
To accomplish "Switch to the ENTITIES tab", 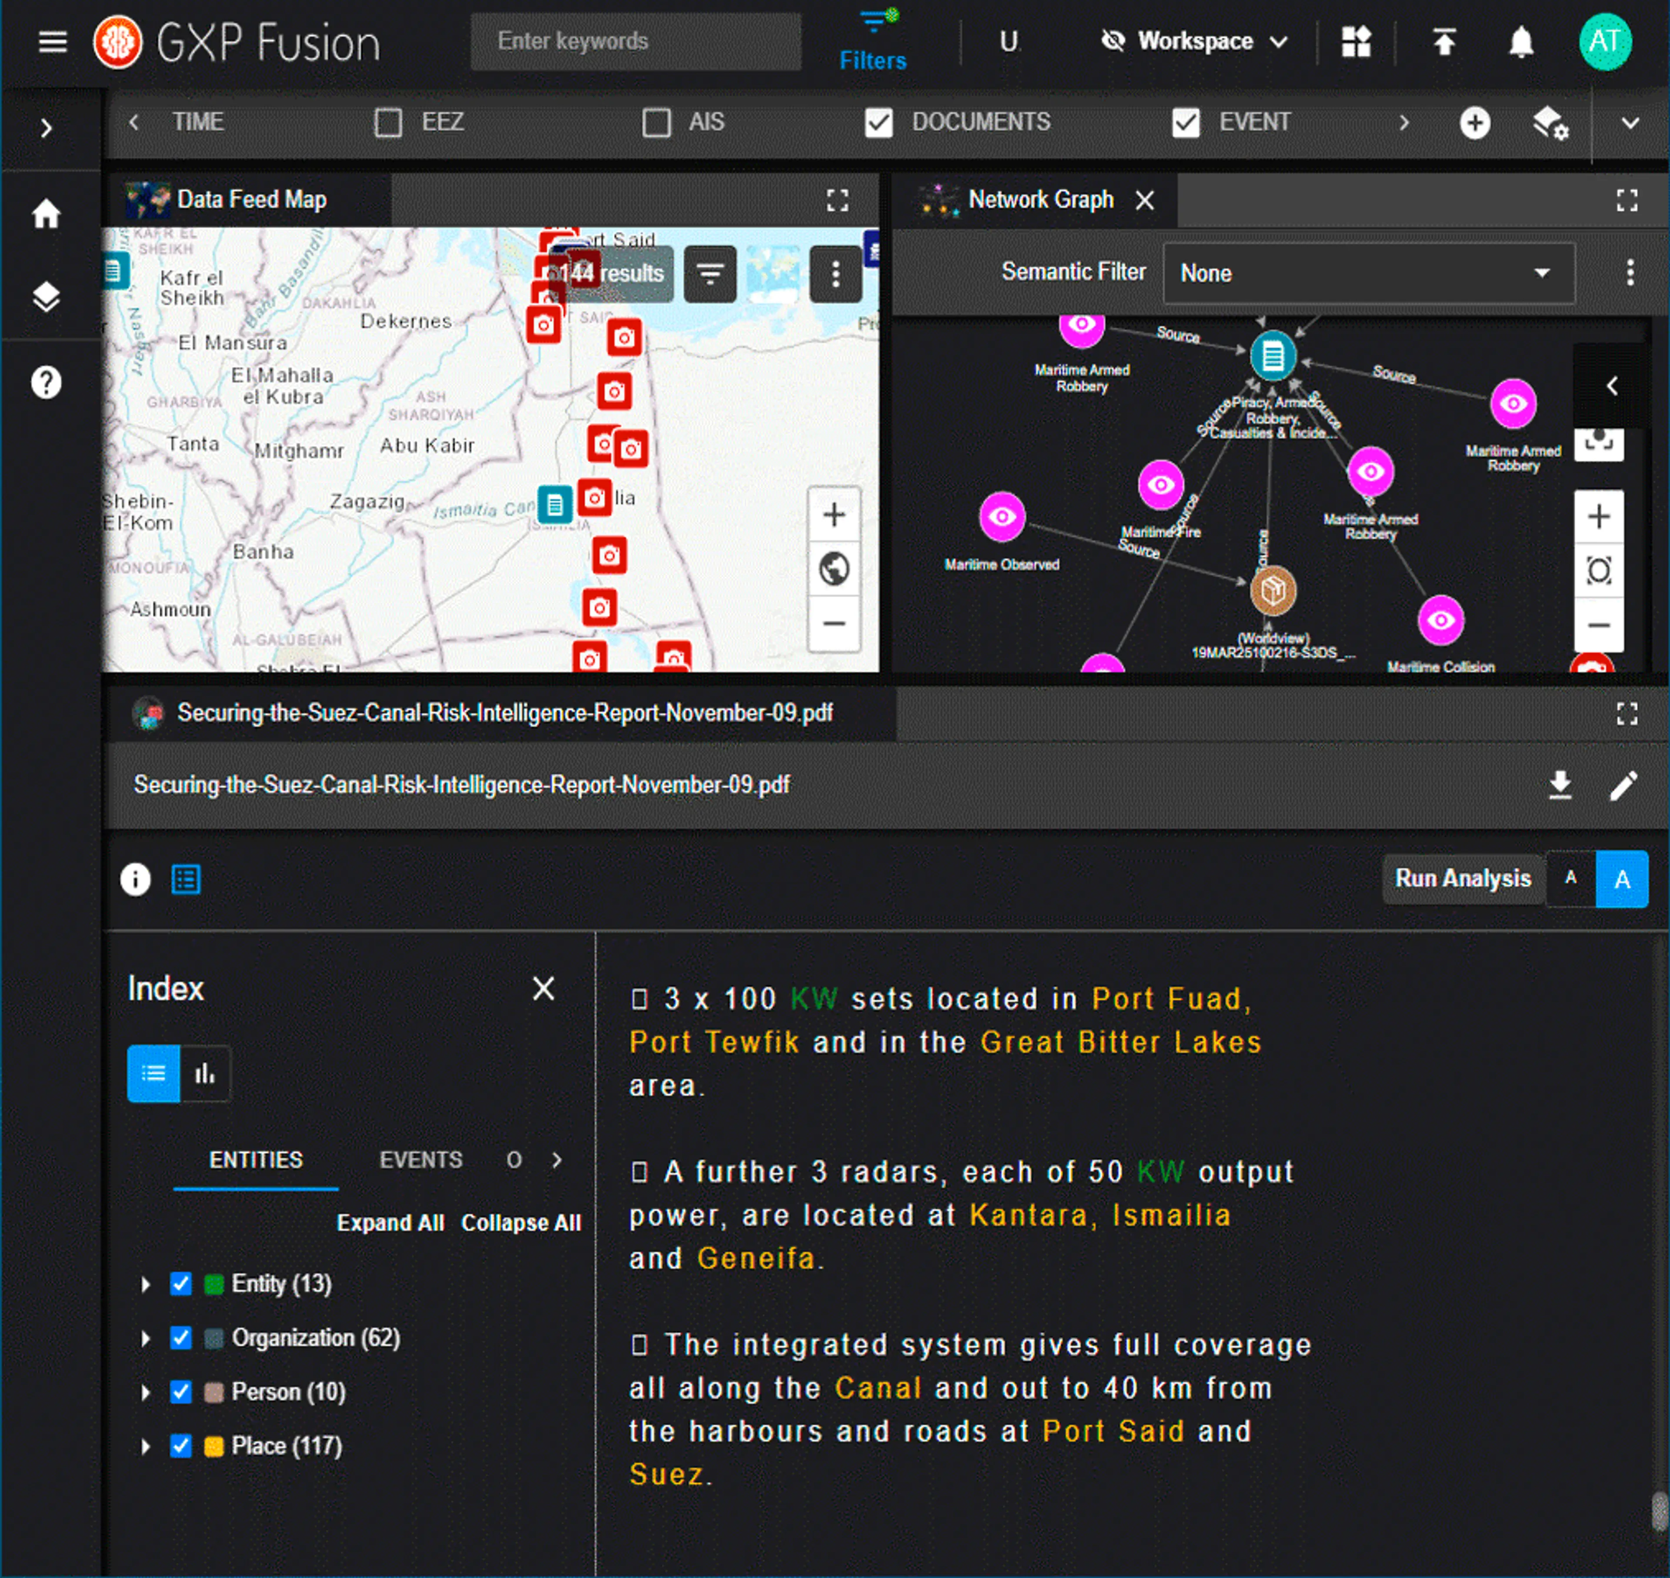I will click(x=256, y=1160).
